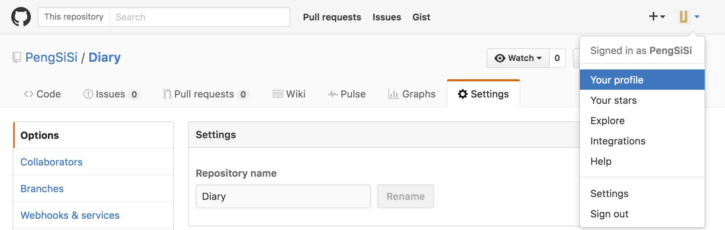Click the repository book icon beside PengSiSi
This screenshot has width=725, height=230.
pos(16,57)
